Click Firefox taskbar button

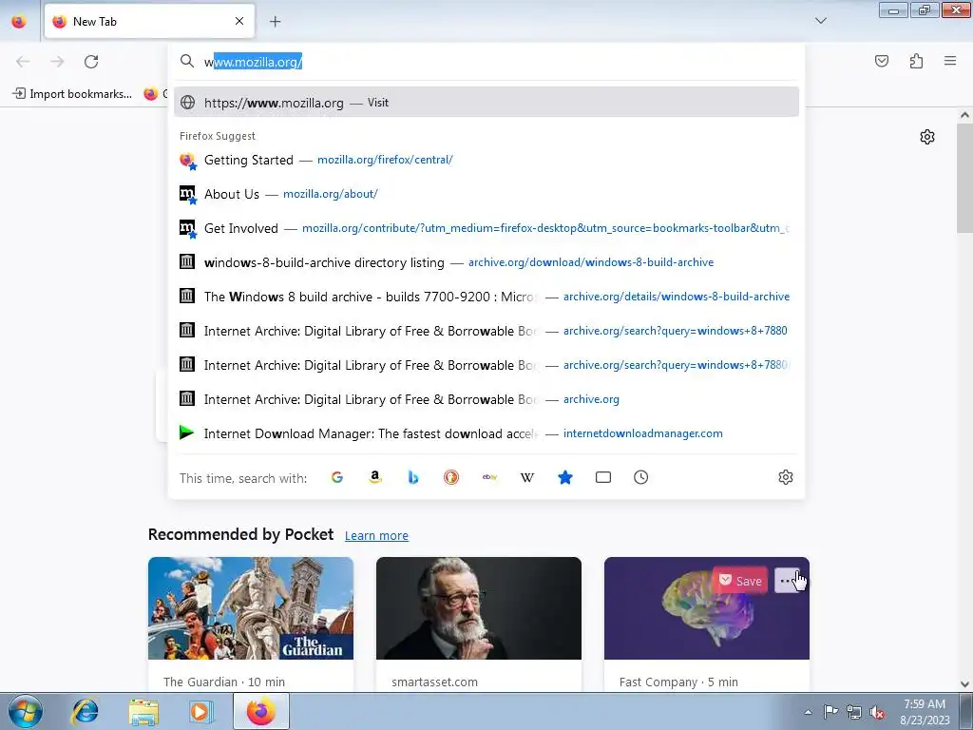click(261, 711)
